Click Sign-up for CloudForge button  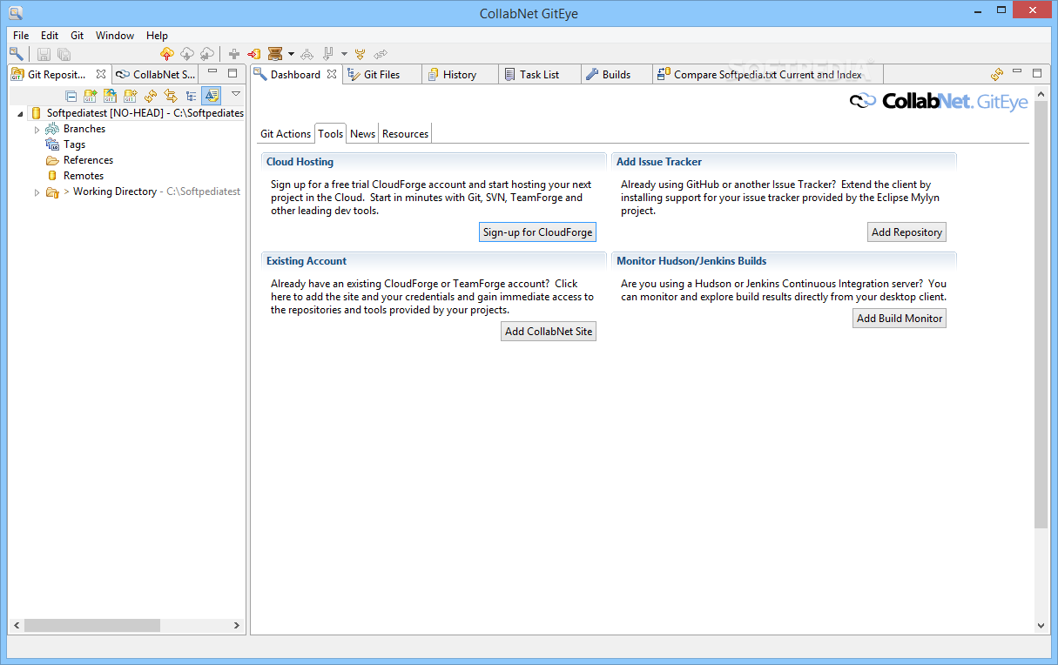click(537, 232)
